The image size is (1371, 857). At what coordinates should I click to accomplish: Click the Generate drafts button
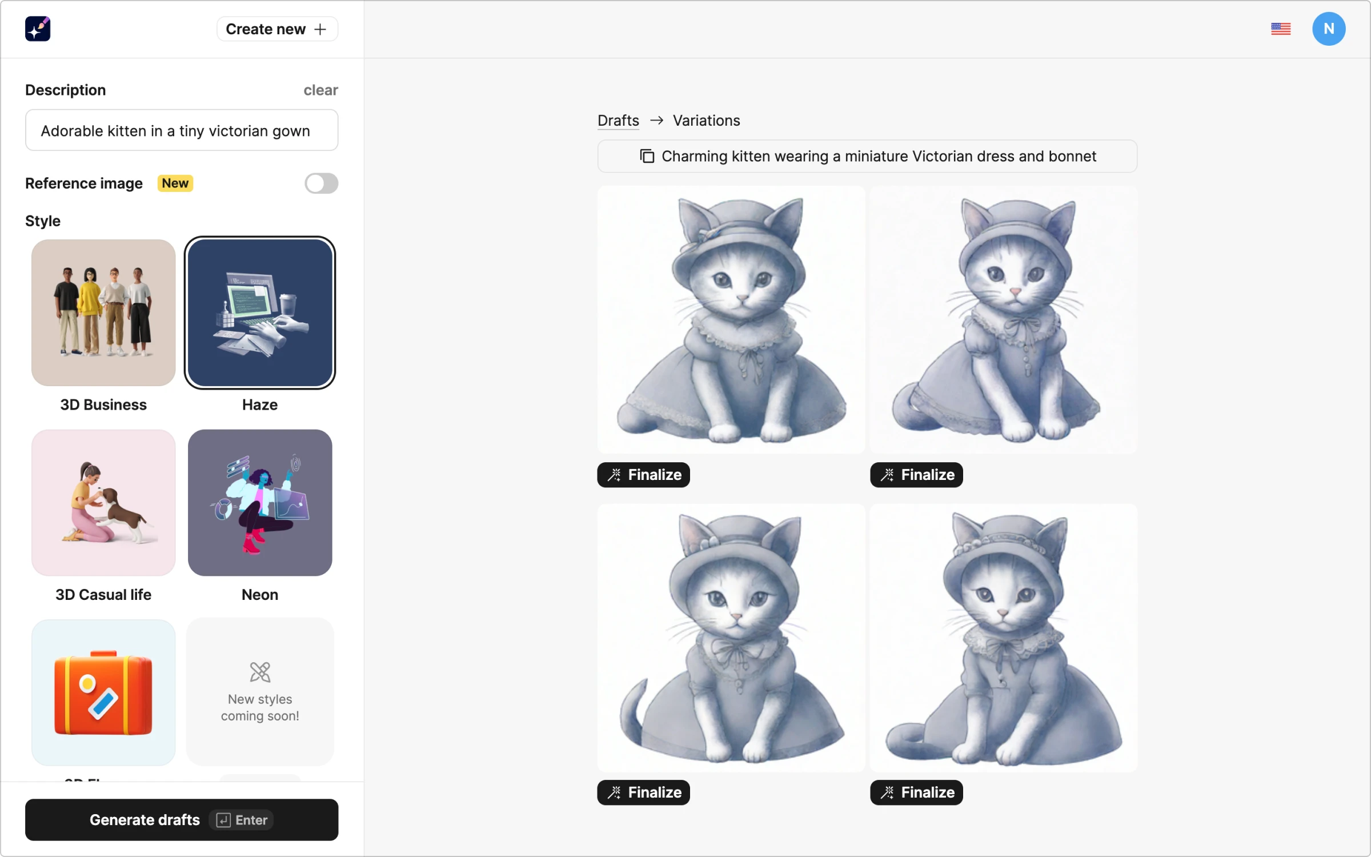tap(182, 819)
